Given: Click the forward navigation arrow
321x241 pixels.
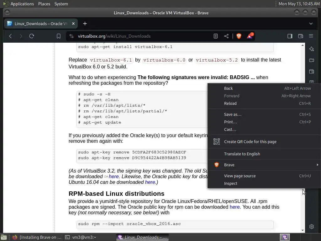Looking at the screenshot, I should coord(21,36).
